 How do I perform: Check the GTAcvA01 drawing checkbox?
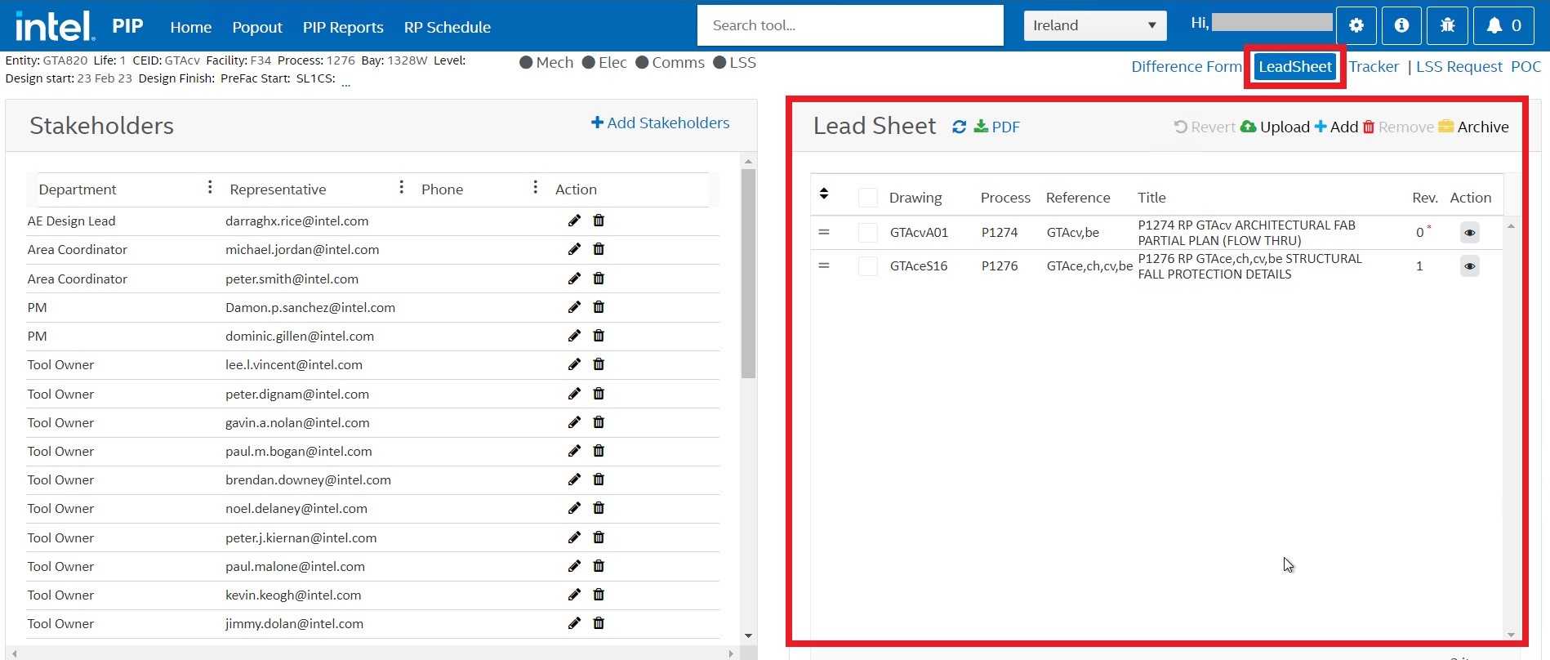[867, 233]
